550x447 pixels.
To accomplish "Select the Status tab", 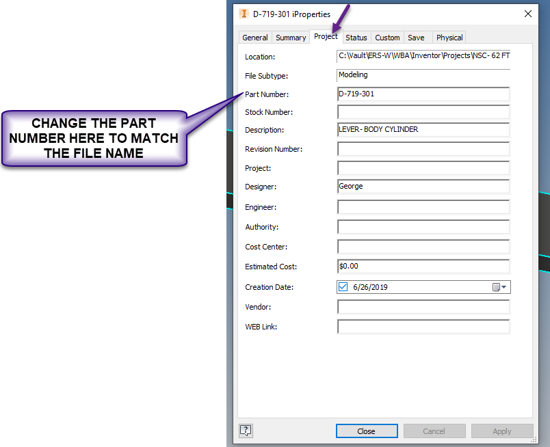I will click(x=356, y=38).
